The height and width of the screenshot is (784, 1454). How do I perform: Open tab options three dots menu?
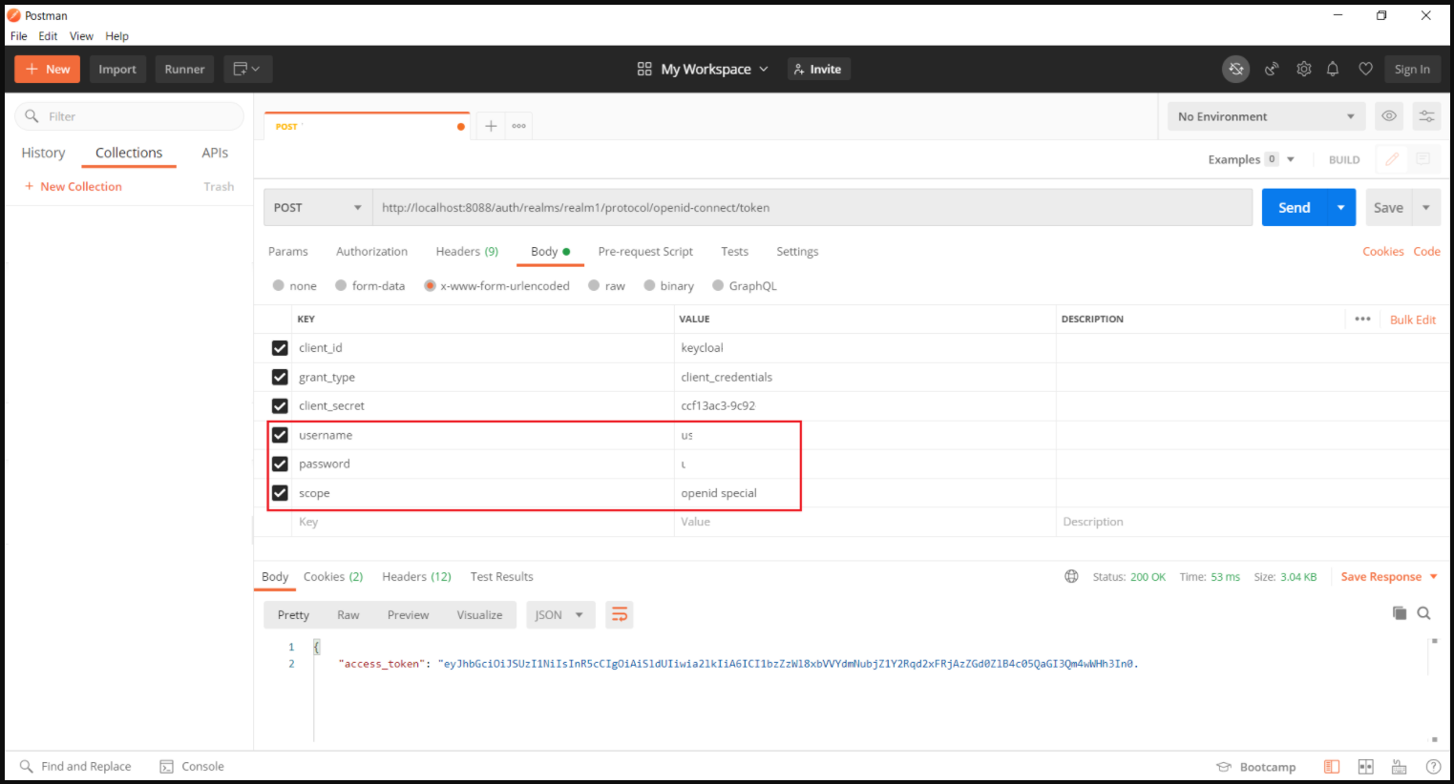[518, 126]
